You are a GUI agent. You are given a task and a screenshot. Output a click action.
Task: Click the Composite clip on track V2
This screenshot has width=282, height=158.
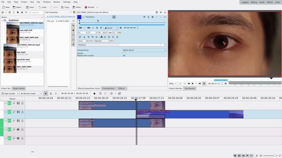click(150, 116)
